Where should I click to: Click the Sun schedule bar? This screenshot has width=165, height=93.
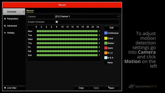click(67, 55)
